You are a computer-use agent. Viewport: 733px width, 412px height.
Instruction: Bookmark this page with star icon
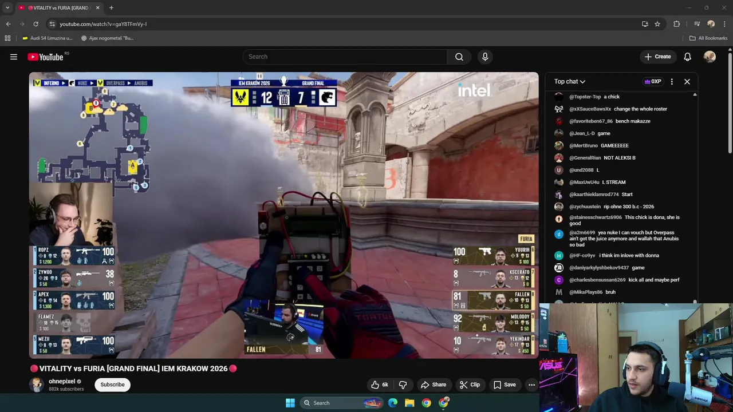tap(657, 24)
